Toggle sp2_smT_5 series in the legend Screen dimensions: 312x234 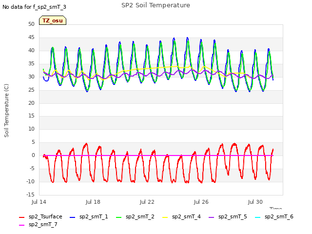tap(228, 216)
